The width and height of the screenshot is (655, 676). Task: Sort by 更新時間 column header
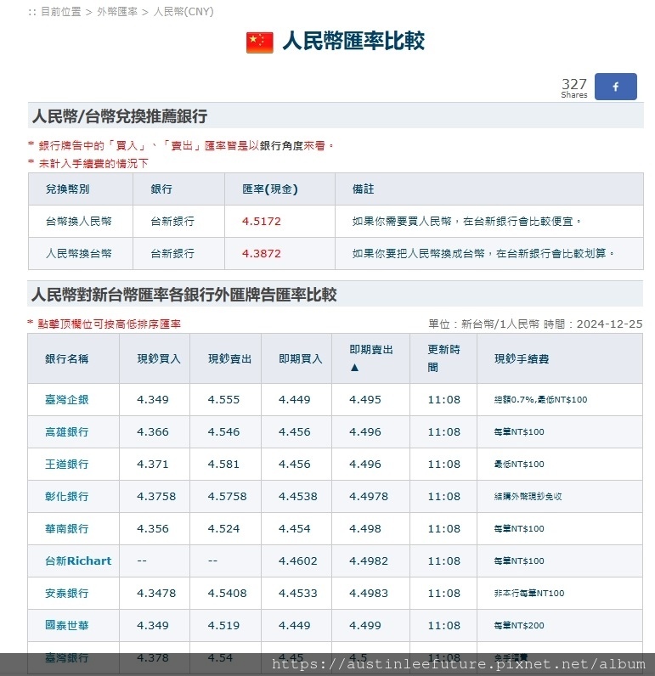(x=443, y=358)
